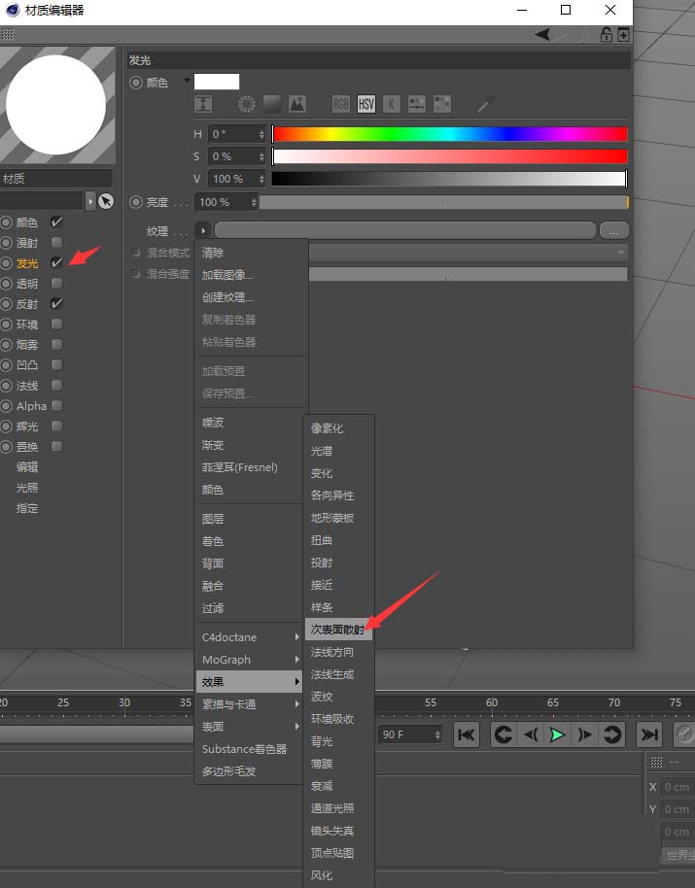
Task: Select the spectrum color mode icon
Action: point(272,104)
